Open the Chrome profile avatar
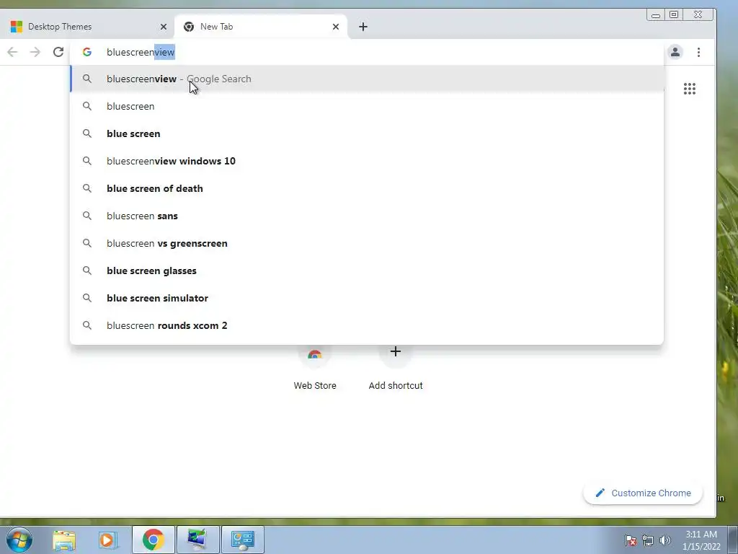The width and height of the screenshot is (738, 554). pos(675,52)
